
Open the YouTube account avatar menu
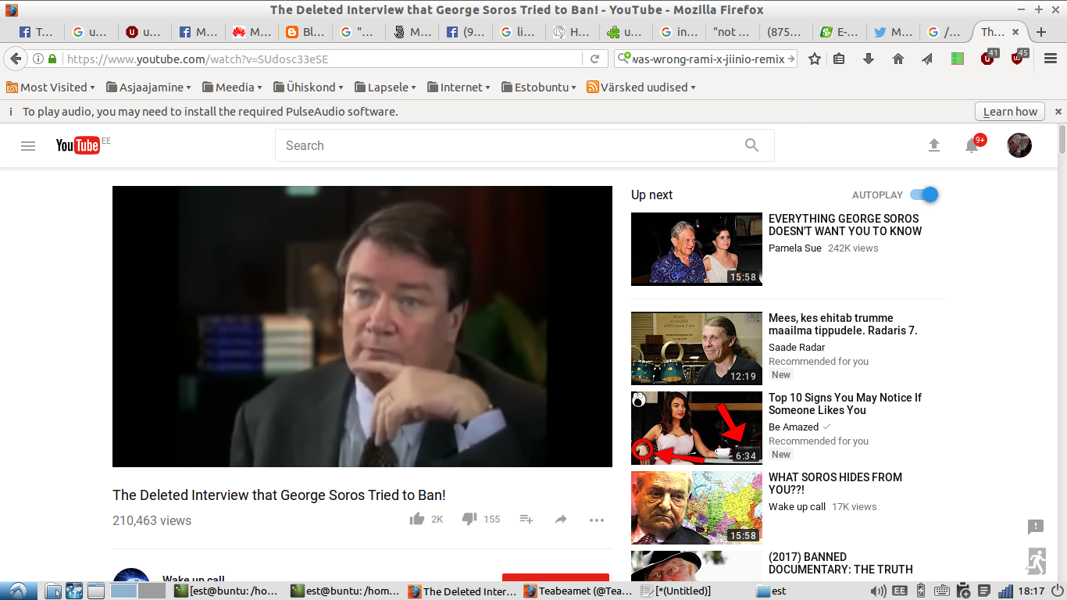pos(1019,145)
